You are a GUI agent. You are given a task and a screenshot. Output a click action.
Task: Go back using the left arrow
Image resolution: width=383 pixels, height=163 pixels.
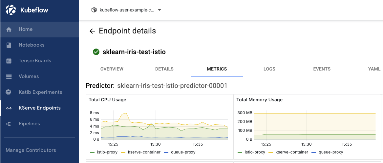(92, 31)
